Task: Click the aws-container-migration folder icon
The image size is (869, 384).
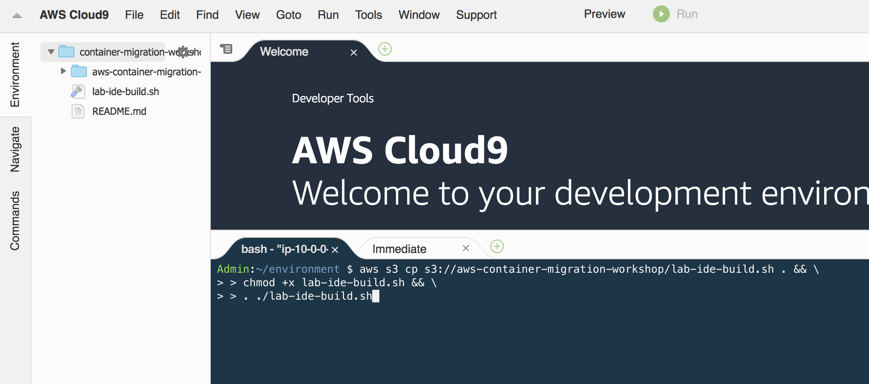Action: 79,71
